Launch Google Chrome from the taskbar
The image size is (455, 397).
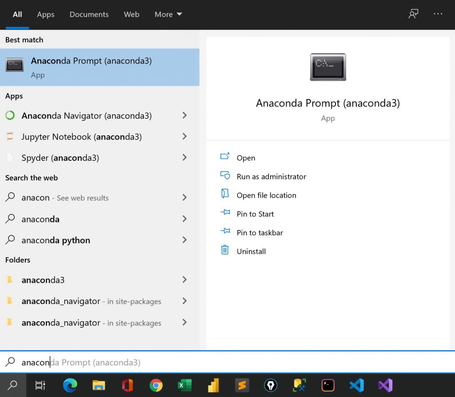click(156, 385)
